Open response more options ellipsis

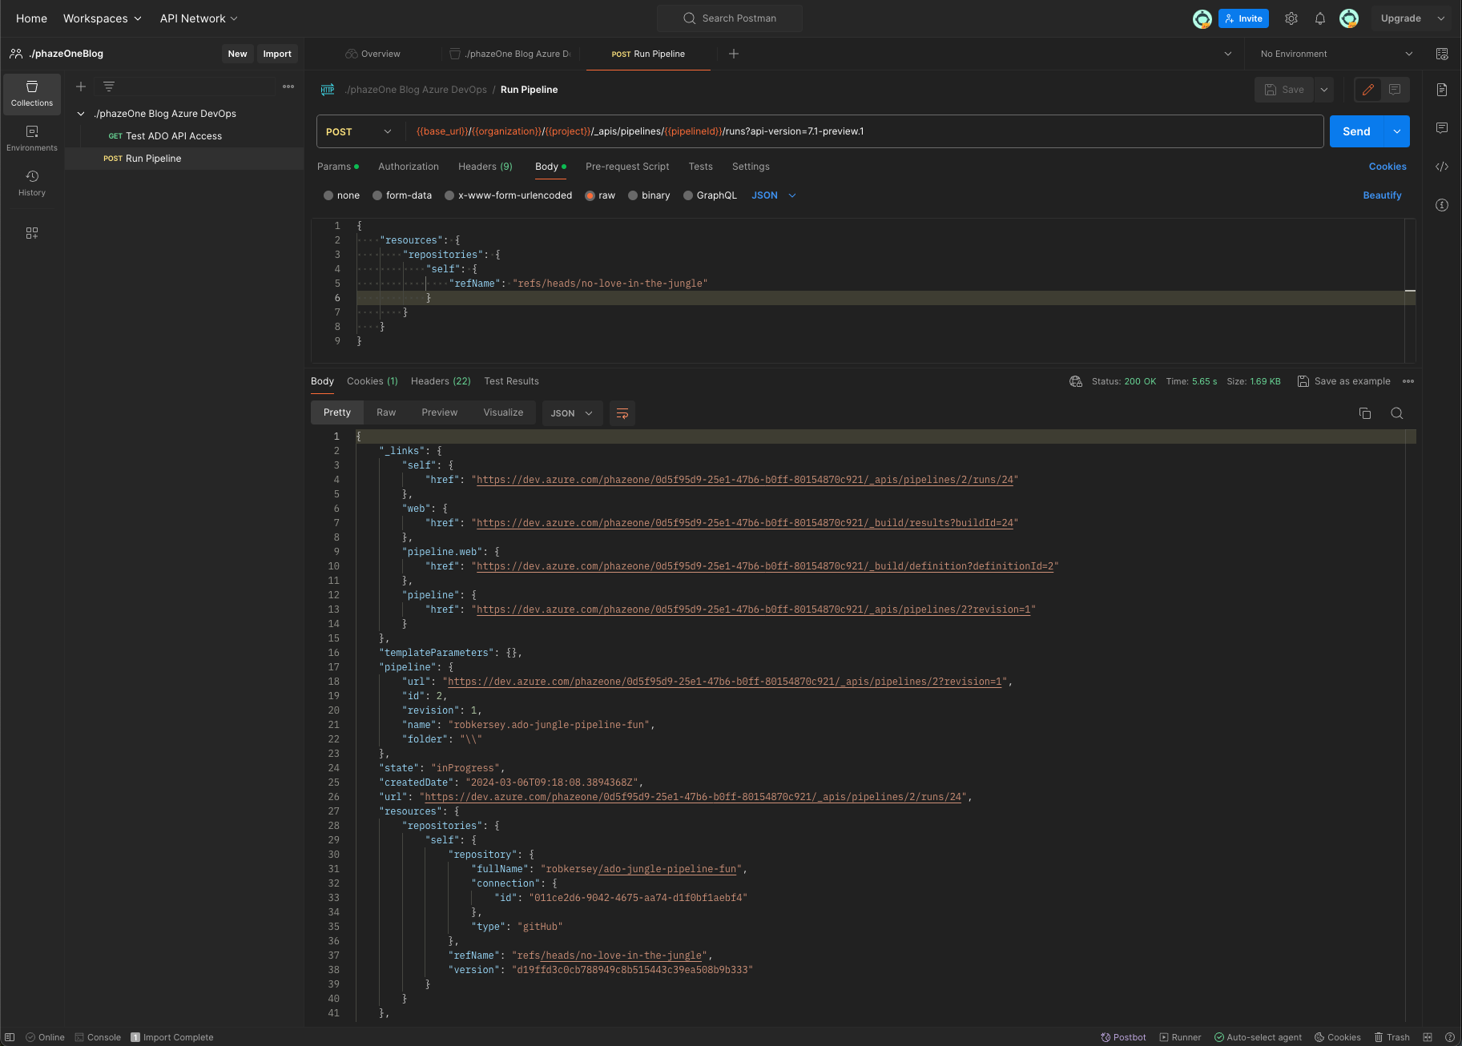[x=1408, y=381]
